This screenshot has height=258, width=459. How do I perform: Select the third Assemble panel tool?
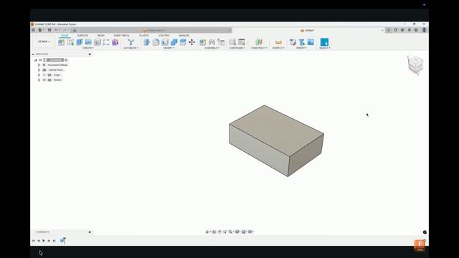[222, 42]
